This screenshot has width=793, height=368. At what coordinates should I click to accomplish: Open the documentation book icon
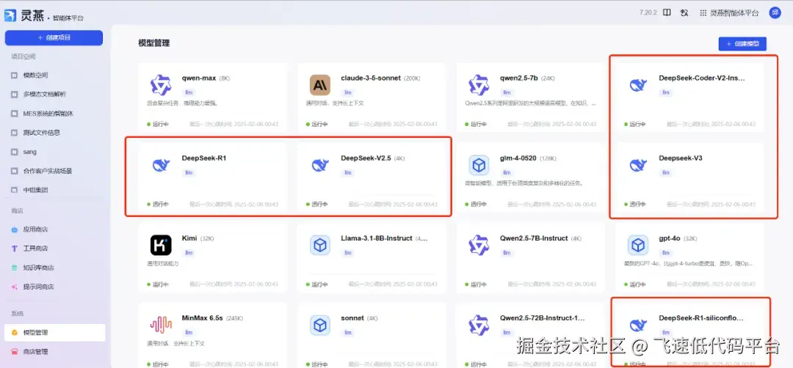click(x=667, y=13)
